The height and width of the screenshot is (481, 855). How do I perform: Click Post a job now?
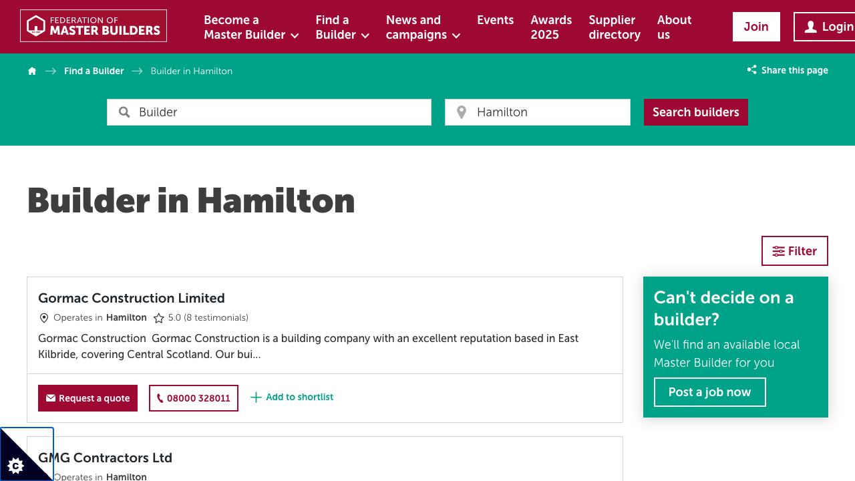709,392
